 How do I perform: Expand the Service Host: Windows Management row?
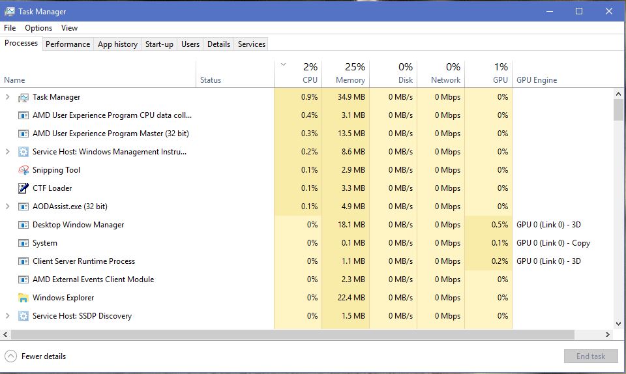tap(7, 152)
